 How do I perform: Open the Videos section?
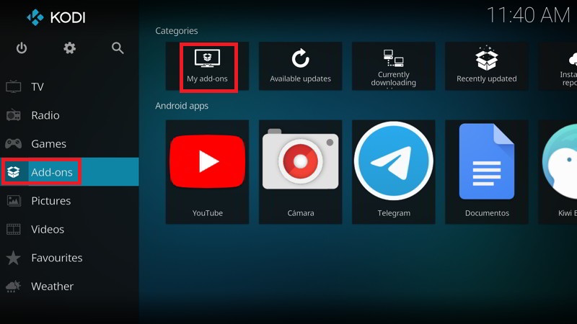click(48, 229)
